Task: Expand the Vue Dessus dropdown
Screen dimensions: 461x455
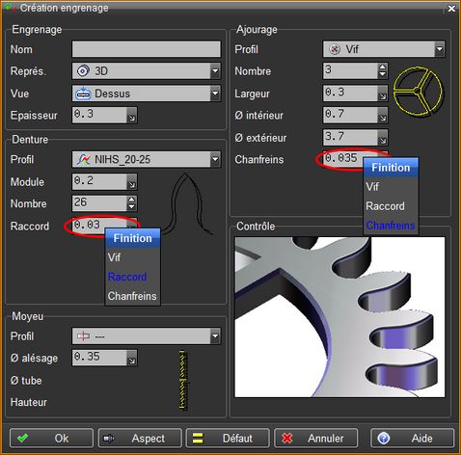Action: click(x=215, y=94)
